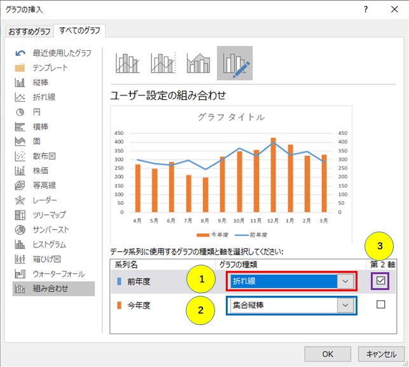This screenshot has height=367, width=409.
Task: Click the 第 2 軸 column header
Action: point(382,265)
